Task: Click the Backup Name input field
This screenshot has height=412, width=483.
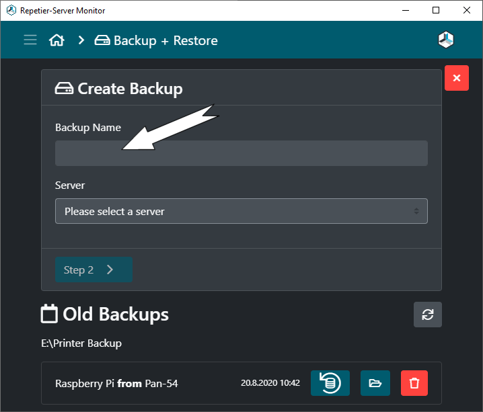Action: pyautogui.click(x=241, y=153)
